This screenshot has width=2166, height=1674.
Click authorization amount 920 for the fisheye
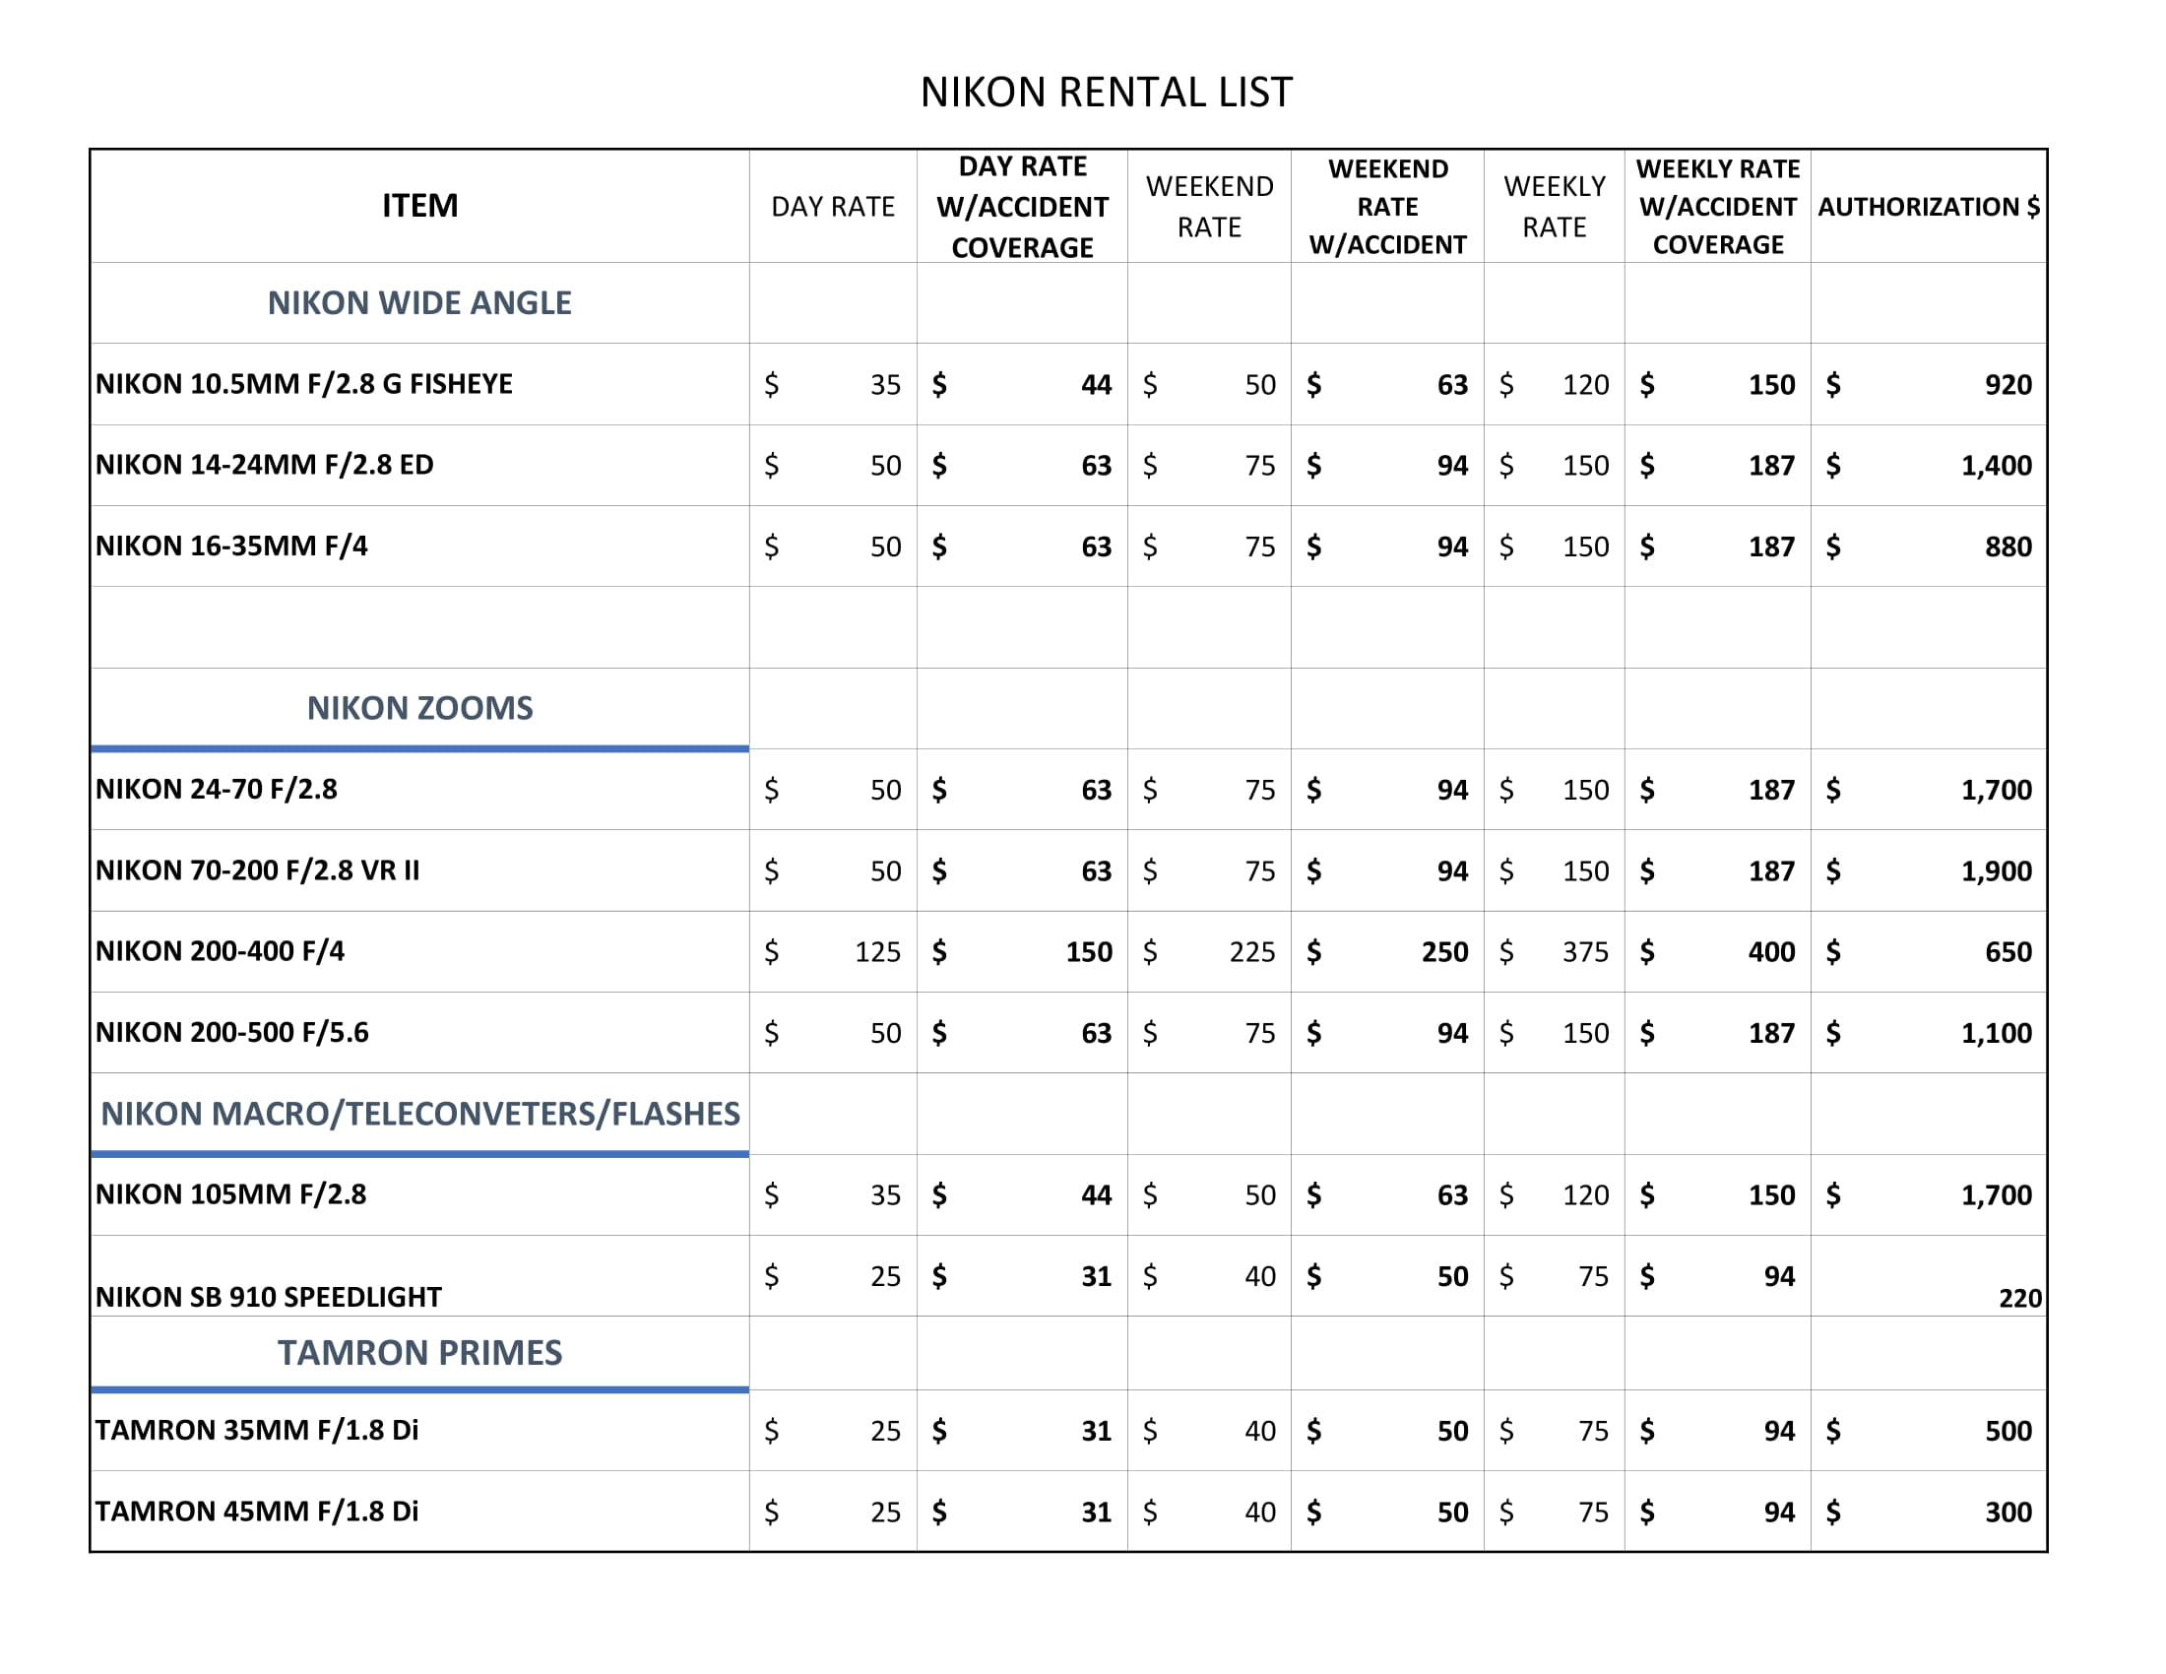pyautogui.click(x=2007, y=385)
